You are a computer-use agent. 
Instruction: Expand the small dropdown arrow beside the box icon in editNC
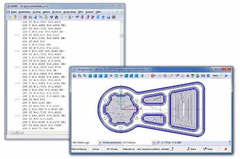[72, 17]
